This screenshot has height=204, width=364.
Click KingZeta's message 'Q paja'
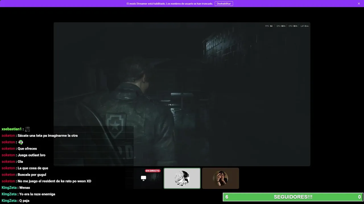(24, 201)
